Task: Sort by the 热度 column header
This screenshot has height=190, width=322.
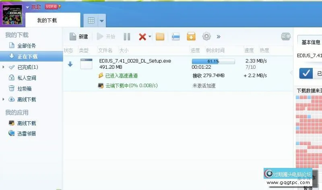Action: coord(264,51)
